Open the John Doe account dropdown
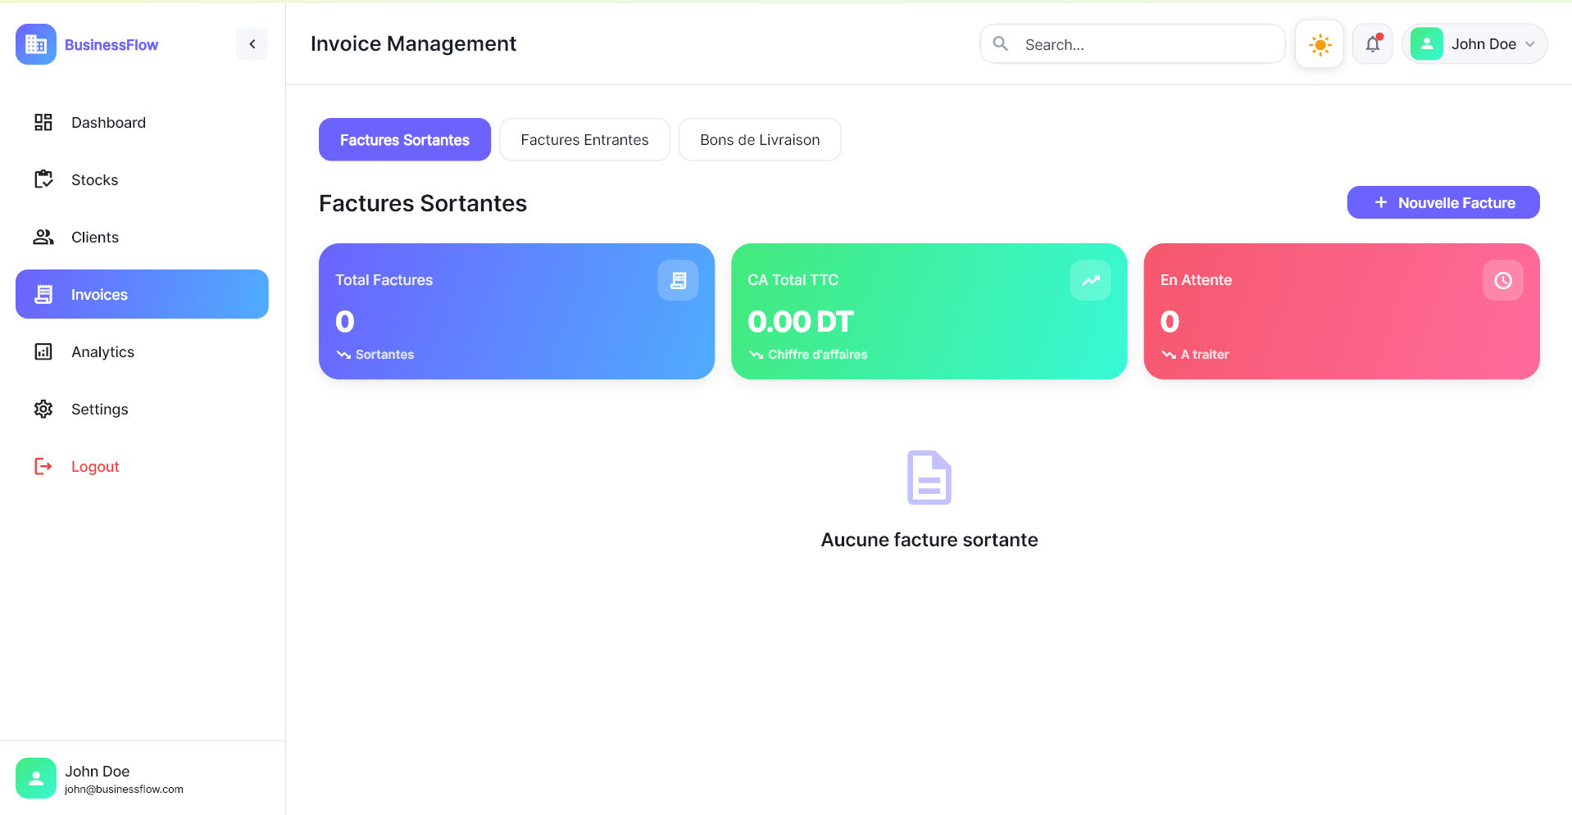Viewport: 1572px width, 815px height. (1474, 43)
